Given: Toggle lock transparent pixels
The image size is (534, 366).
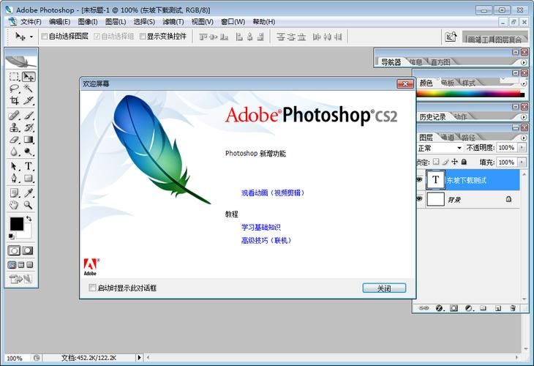Looking at the screenshot, I should [x=436, y=162].
